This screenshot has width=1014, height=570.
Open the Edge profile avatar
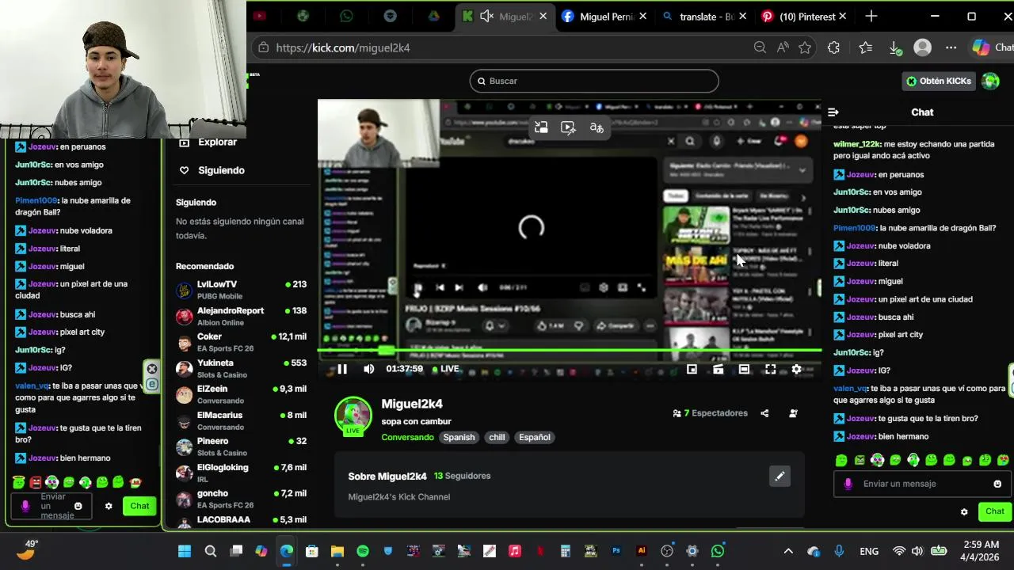point(922,47)
